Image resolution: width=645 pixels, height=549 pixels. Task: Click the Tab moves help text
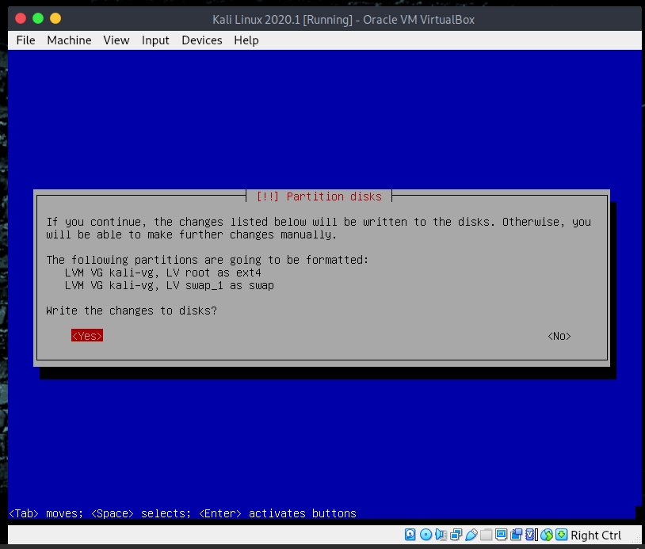[182, 513]
